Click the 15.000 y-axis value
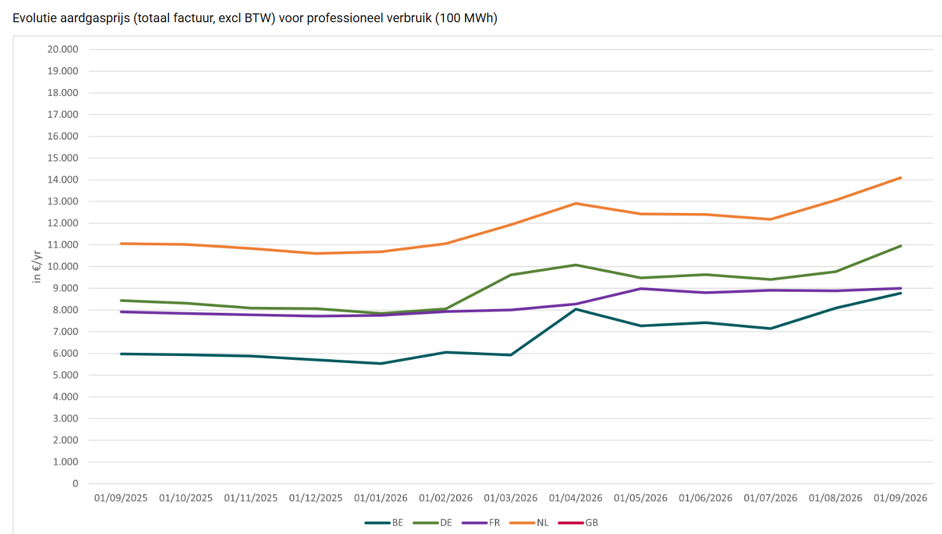 point(63,158)
